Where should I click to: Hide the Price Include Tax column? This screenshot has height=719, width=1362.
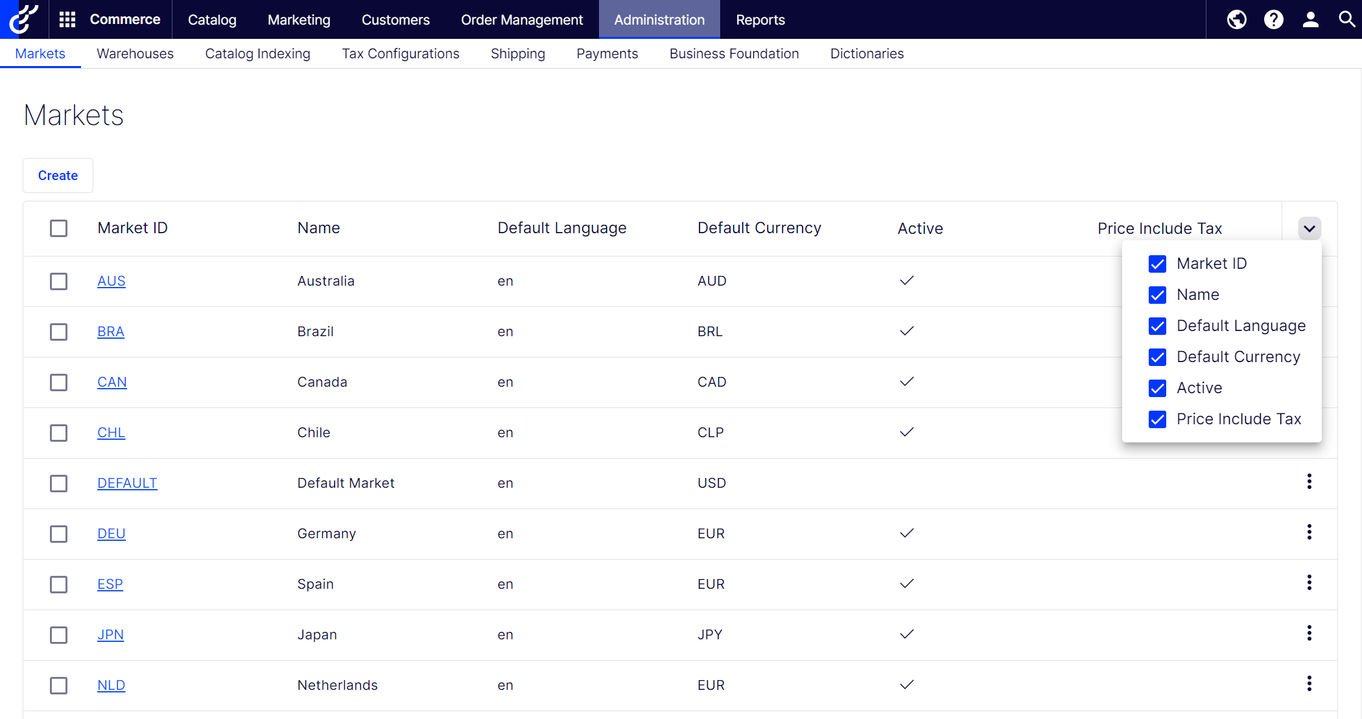pos(1157,419)
